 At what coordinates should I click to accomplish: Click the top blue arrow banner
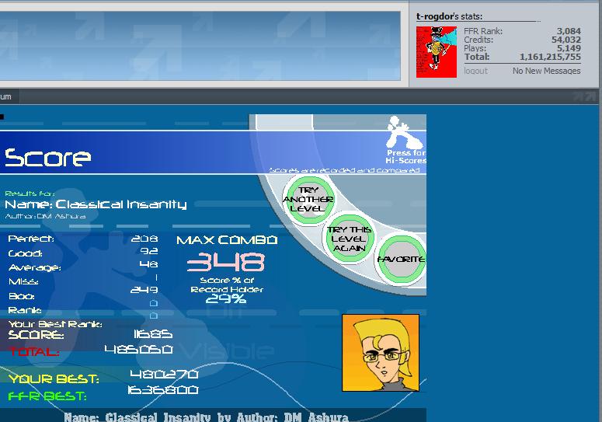click(x=200, y=46)
